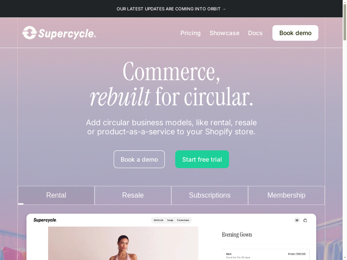The image size is (347, 260).
Task: Click the white Book demo button
Action: point(295,33)
